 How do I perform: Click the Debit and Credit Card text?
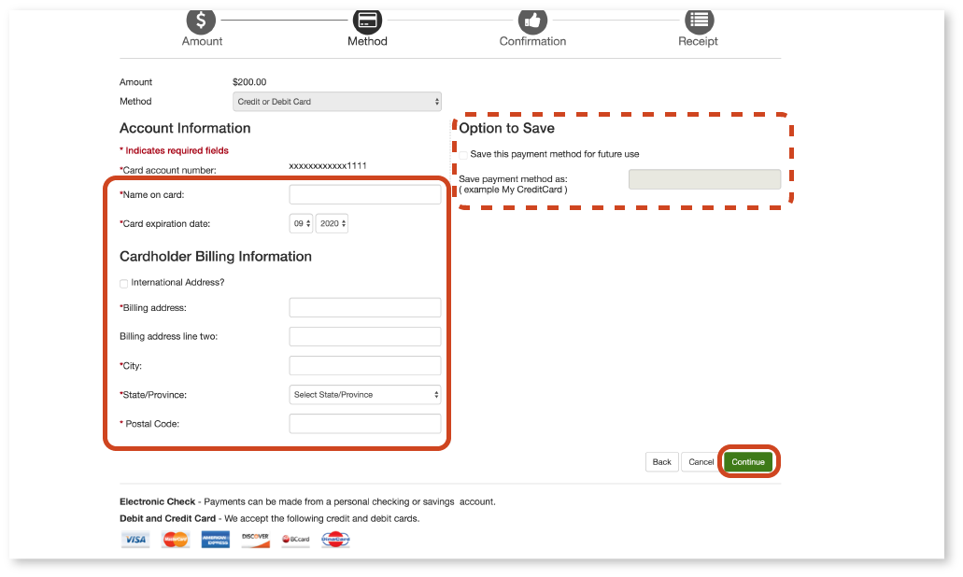tap(270, 519)
